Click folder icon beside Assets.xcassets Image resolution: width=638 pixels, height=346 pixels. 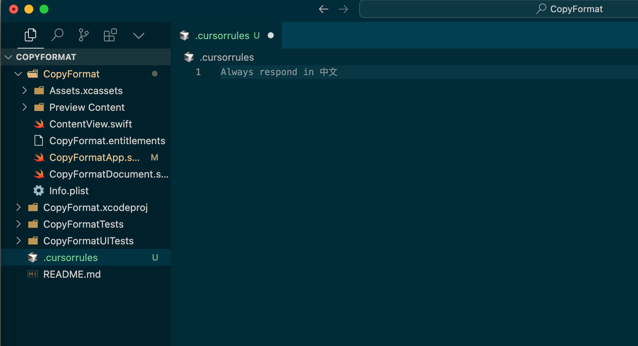39,91
